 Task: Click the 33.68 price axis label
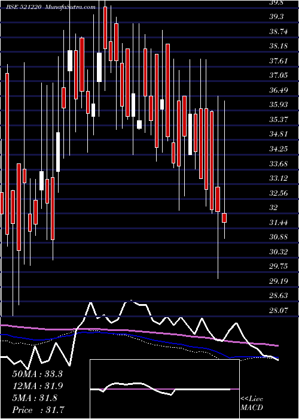(x=279, y=164)
